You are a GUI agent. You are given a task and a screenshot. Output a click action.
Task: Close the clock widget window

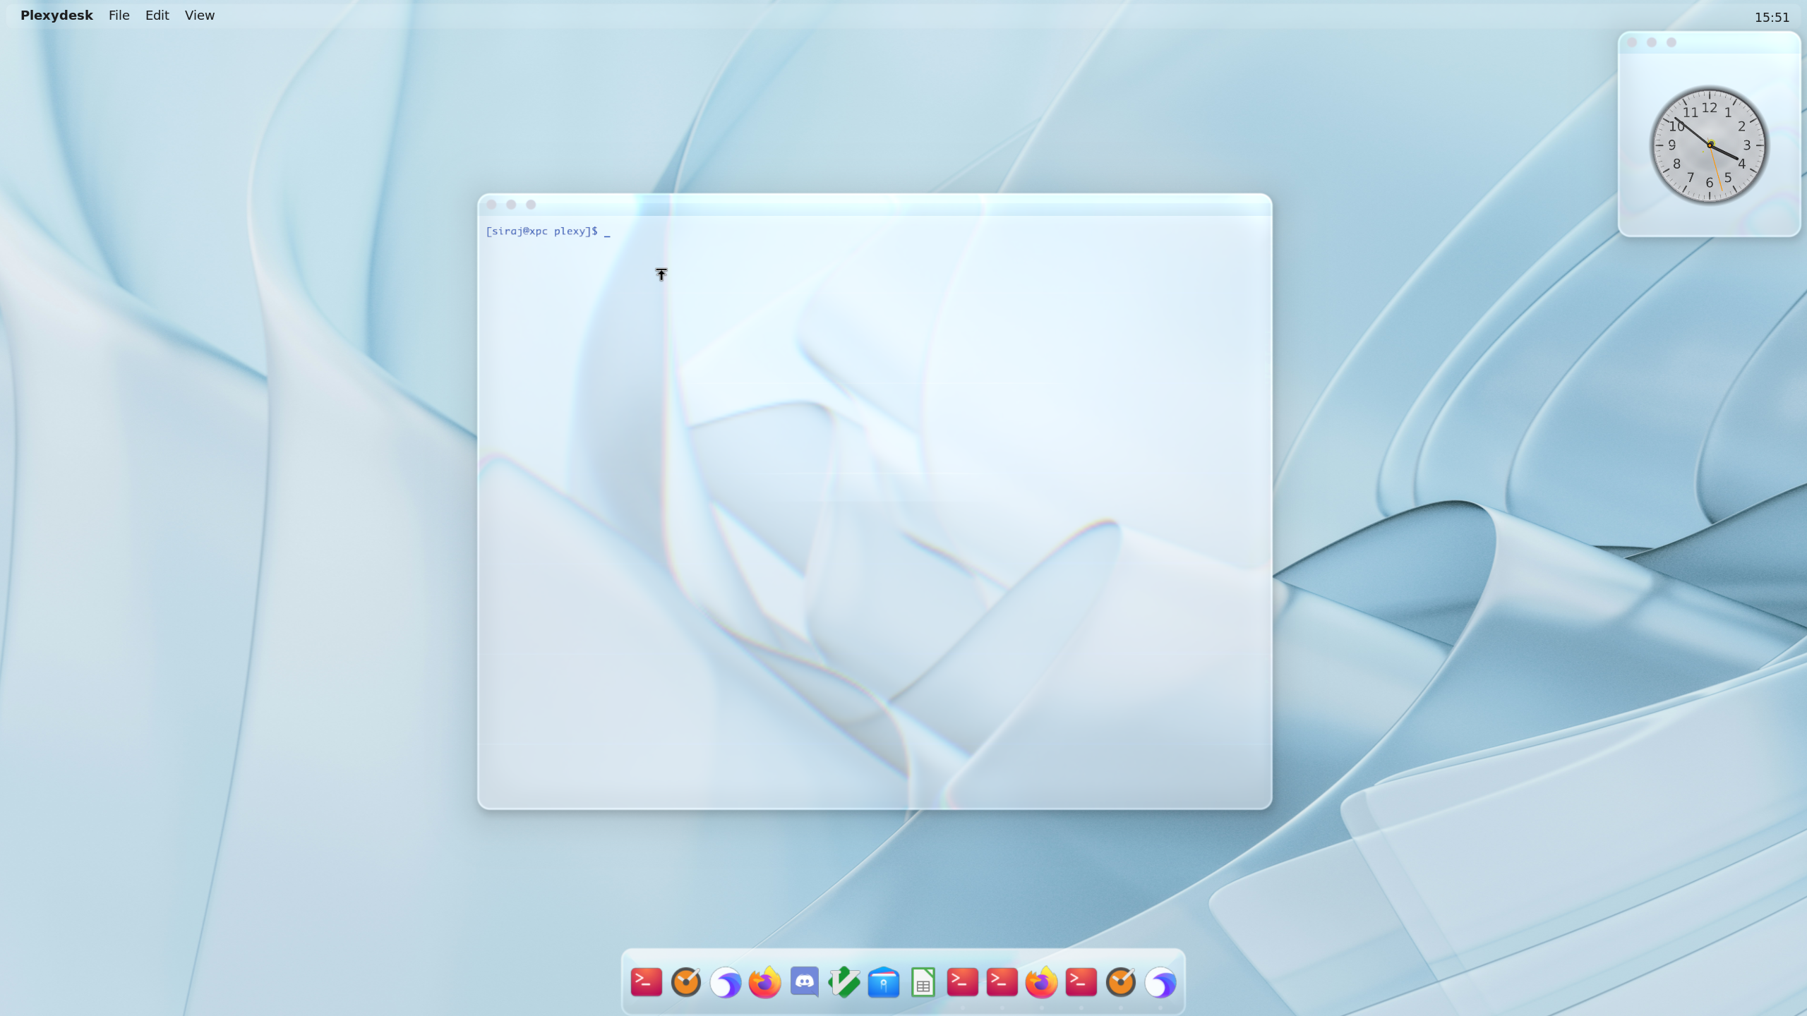1632,42
